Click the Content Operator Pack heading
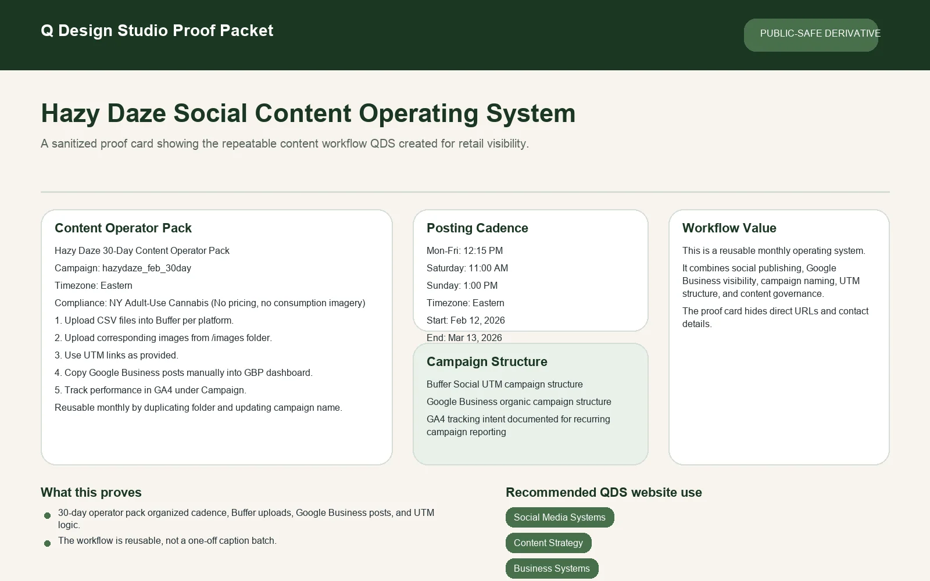This screenshot has width=930, height=581. click(x=123, y=228)
